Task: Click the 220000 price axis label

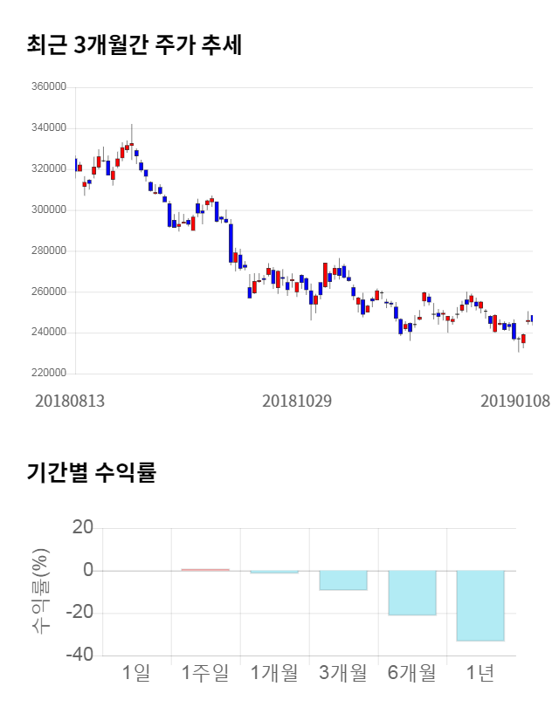Action: [x=48, y=374]
